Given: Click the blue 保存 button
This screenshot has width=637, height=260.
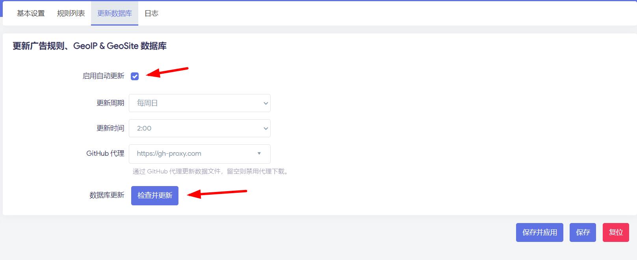Looking at the screenshot, I should click(583, 232).
